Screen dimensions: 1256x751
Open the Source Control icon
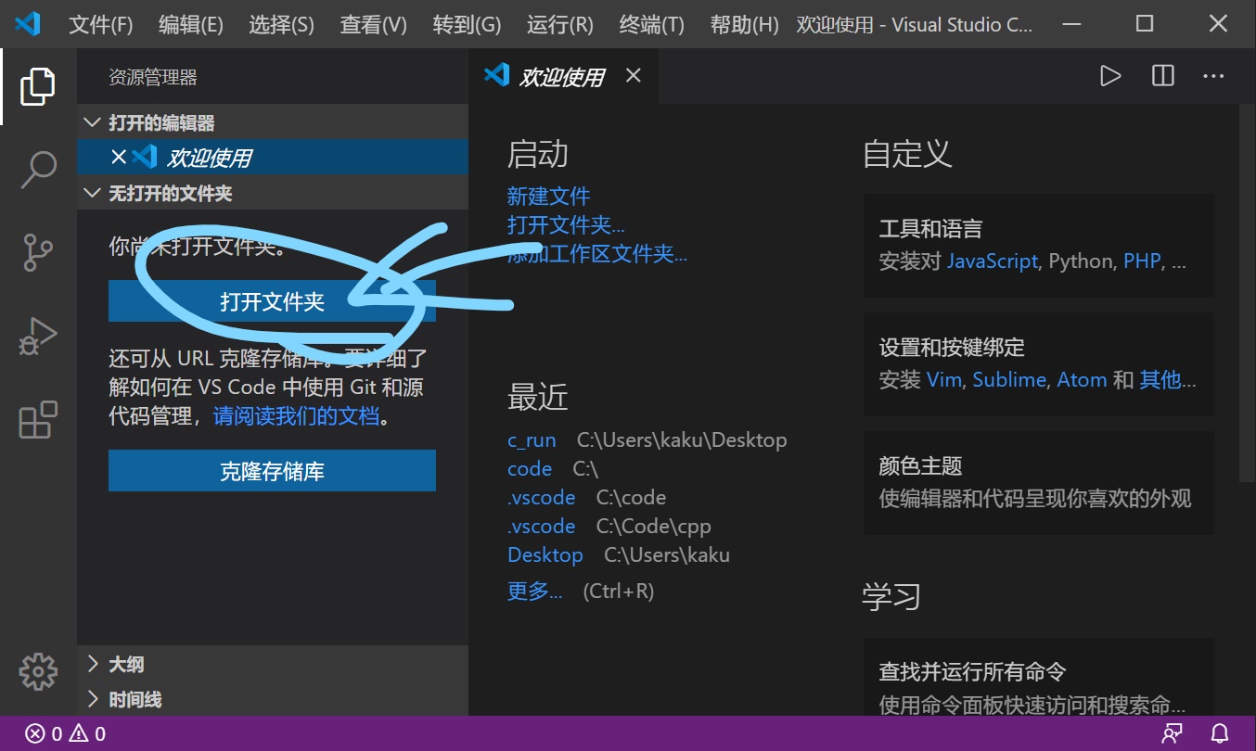click(x=37, y=252)
